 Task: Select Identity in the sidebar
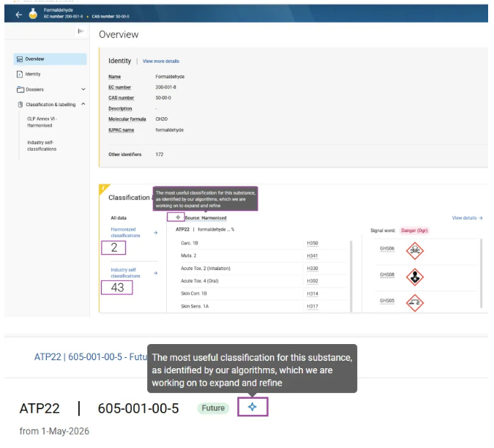[x=33, y=74]
